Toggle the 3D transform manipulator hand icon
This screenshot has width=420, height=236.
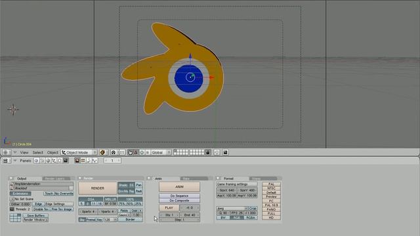click(130, 152)
